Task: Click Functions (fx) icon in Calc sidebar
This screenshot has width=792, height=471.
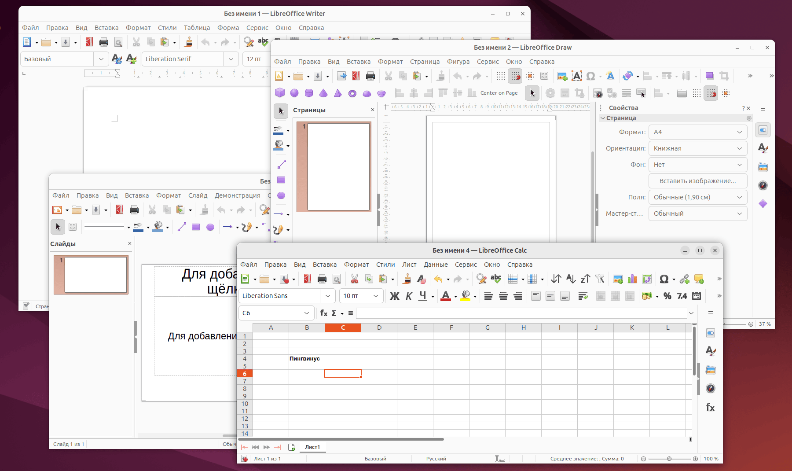Action: [710, 407]
